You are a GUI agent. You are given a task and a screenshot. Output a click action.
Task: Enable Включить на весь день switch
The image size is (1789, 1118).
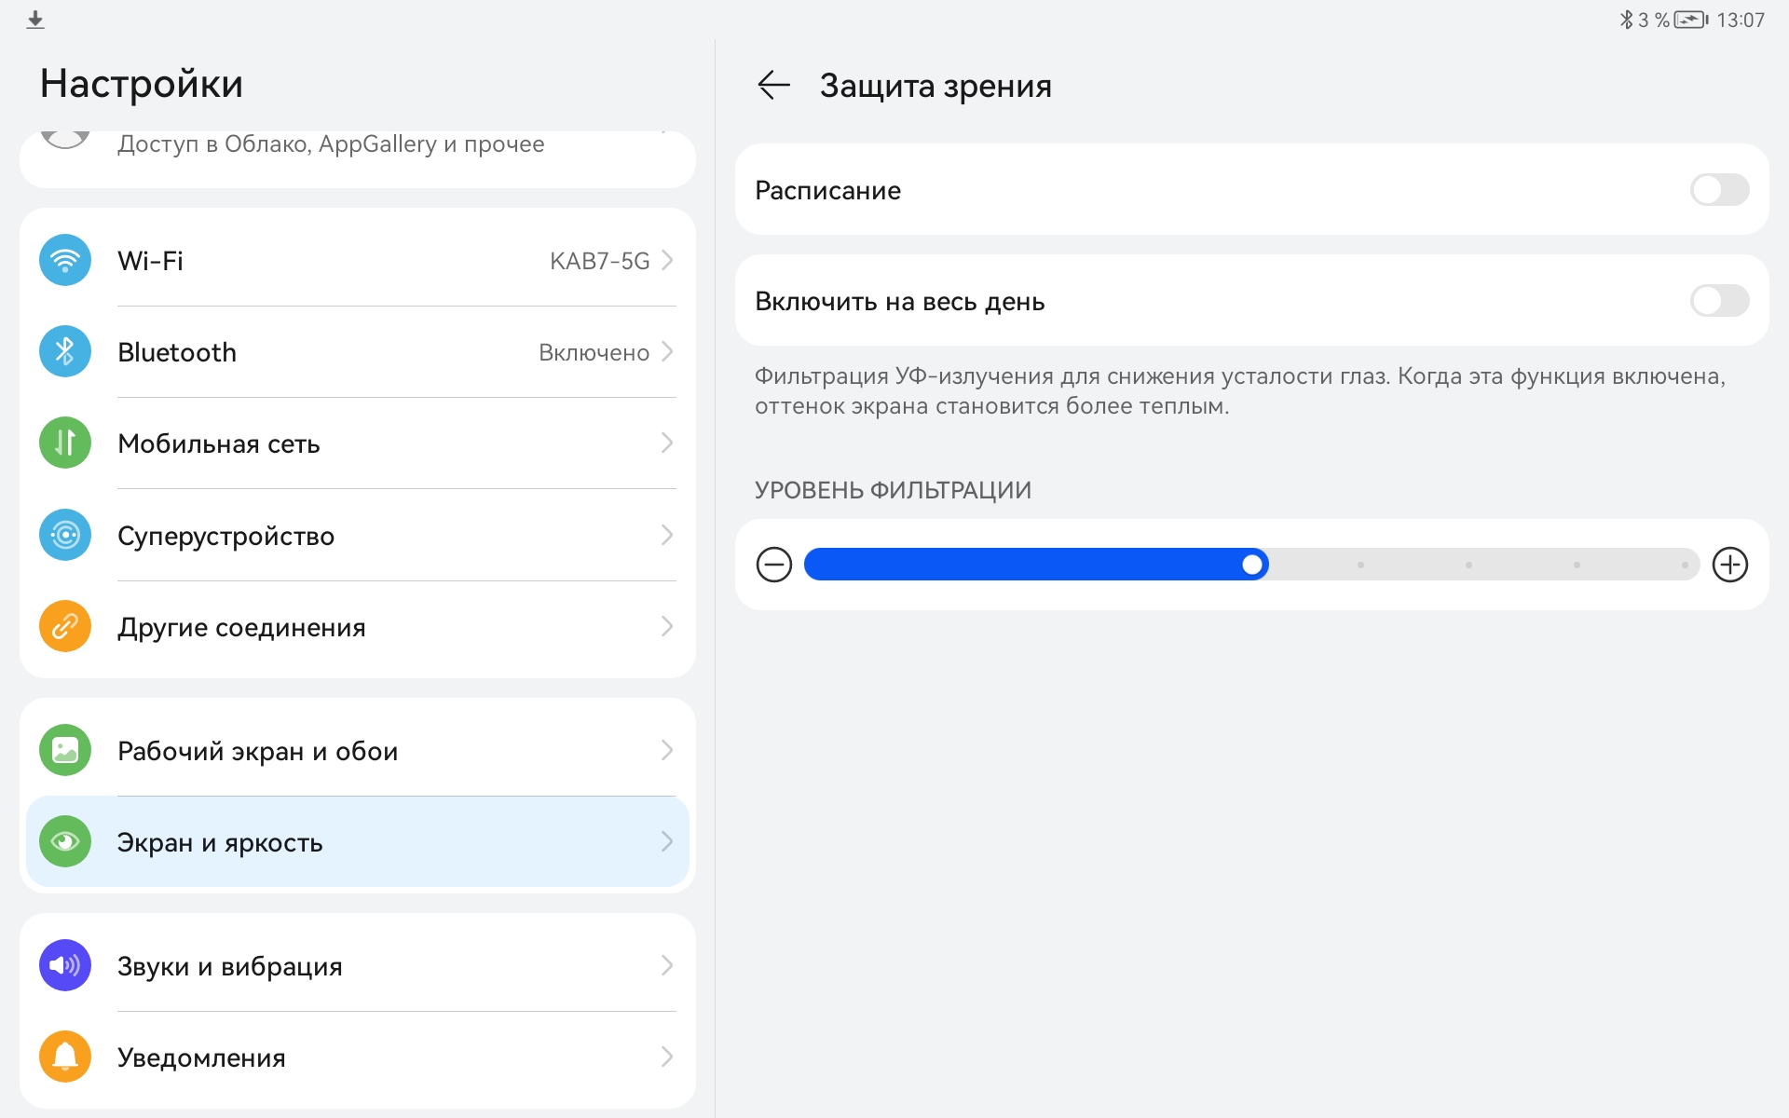(x=1719, y=301)
